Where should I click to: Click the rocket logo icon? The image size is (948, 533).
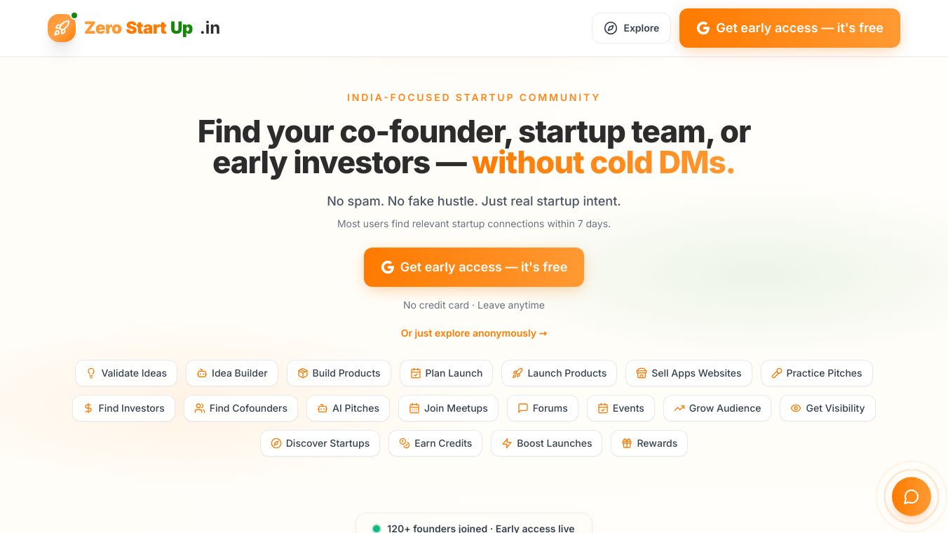tap(62, 28)
